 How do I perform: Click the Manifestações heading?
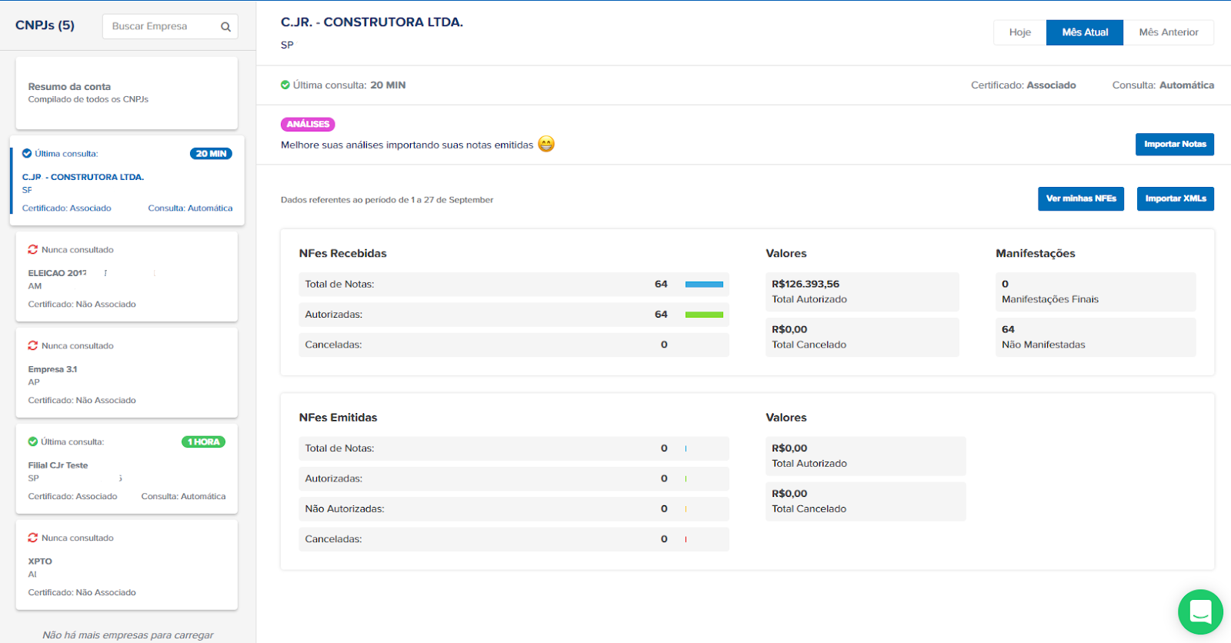point(1036,253)
